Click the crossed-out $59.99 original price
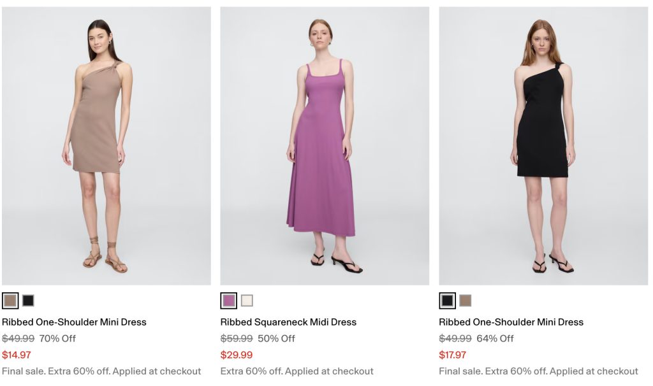The height and width of the screenshot is (386, 653). pos(237,339)
